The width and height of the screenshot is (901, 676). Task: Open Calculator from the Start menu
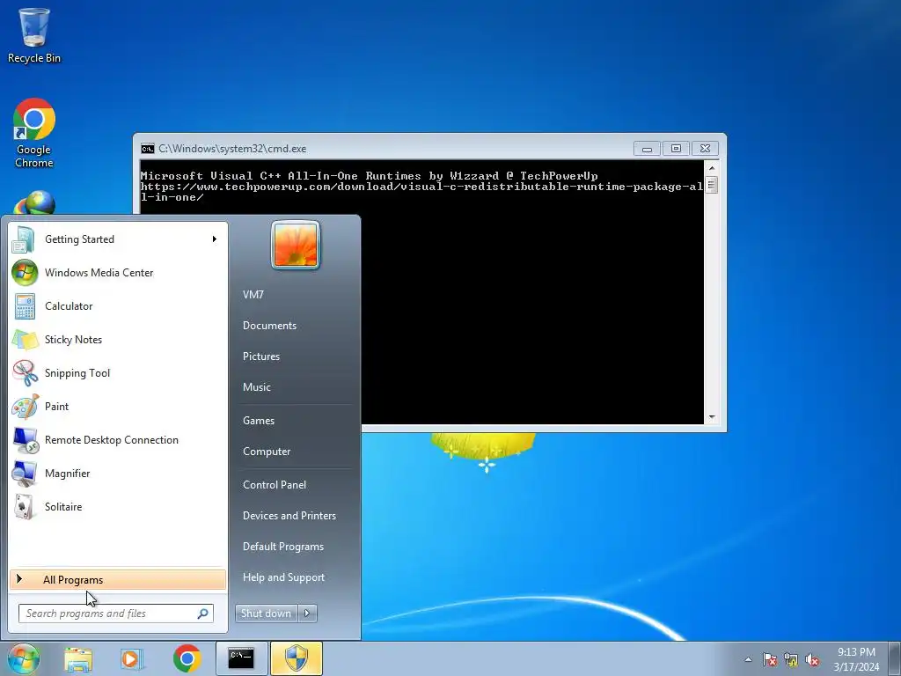[x=118, y=305]
